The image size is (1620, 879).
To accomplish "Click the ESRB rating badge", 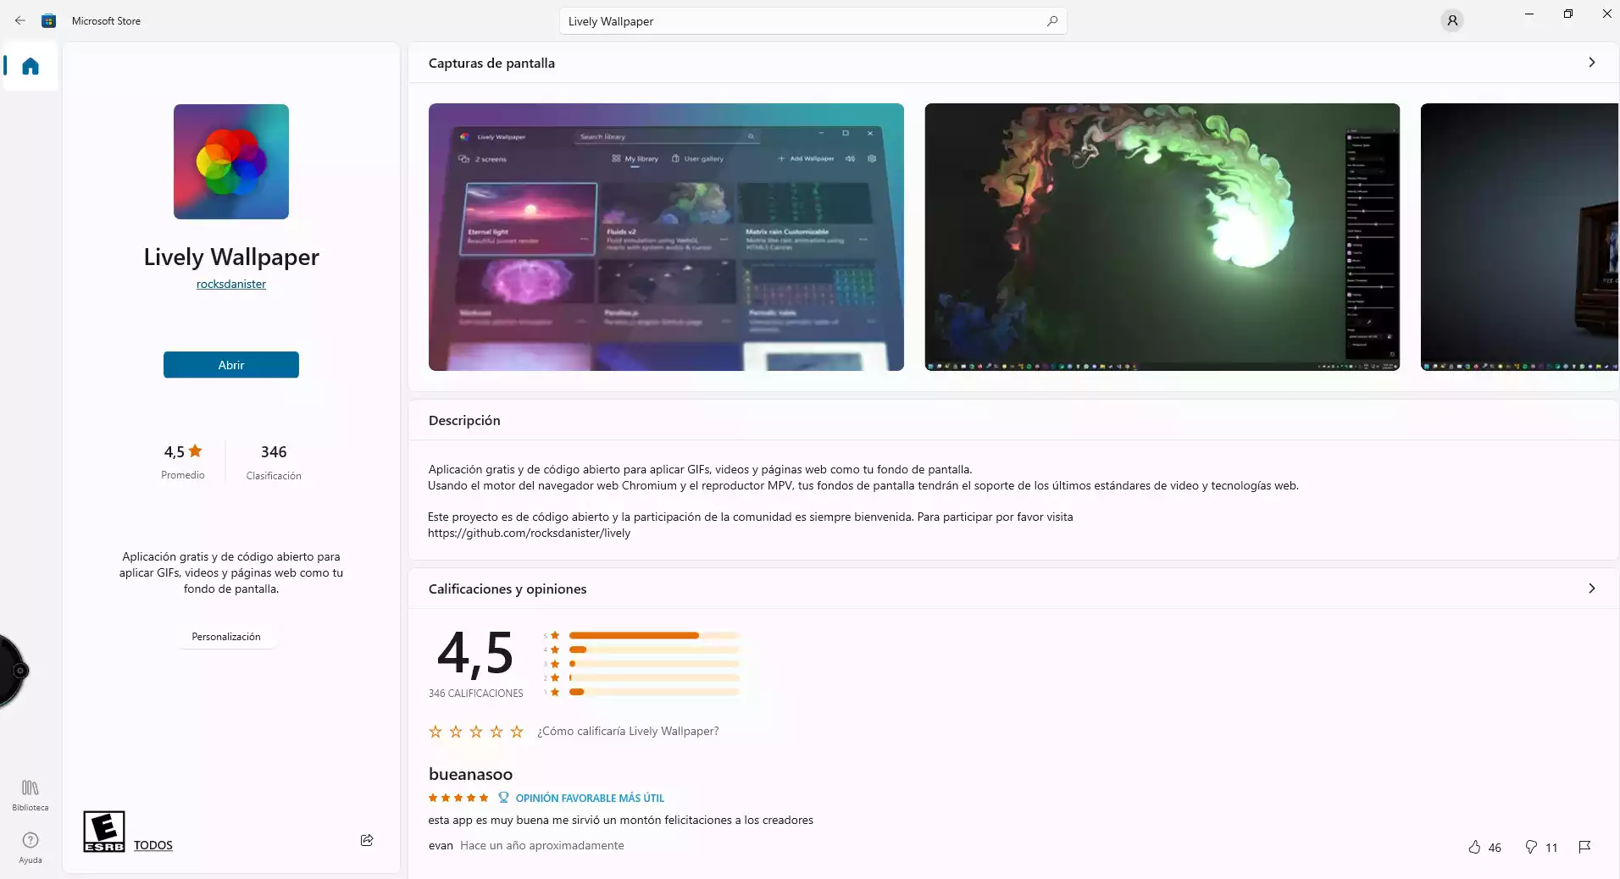I will pos(104,832).
